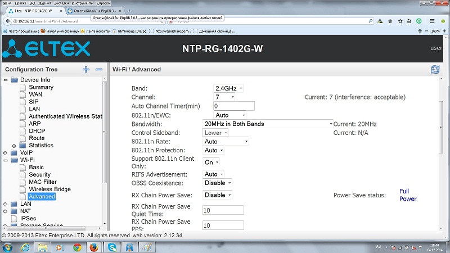The width and height of the screenshot is (450, 253).
Task: Open the Правка menu
Action: (x=20, y=3)
